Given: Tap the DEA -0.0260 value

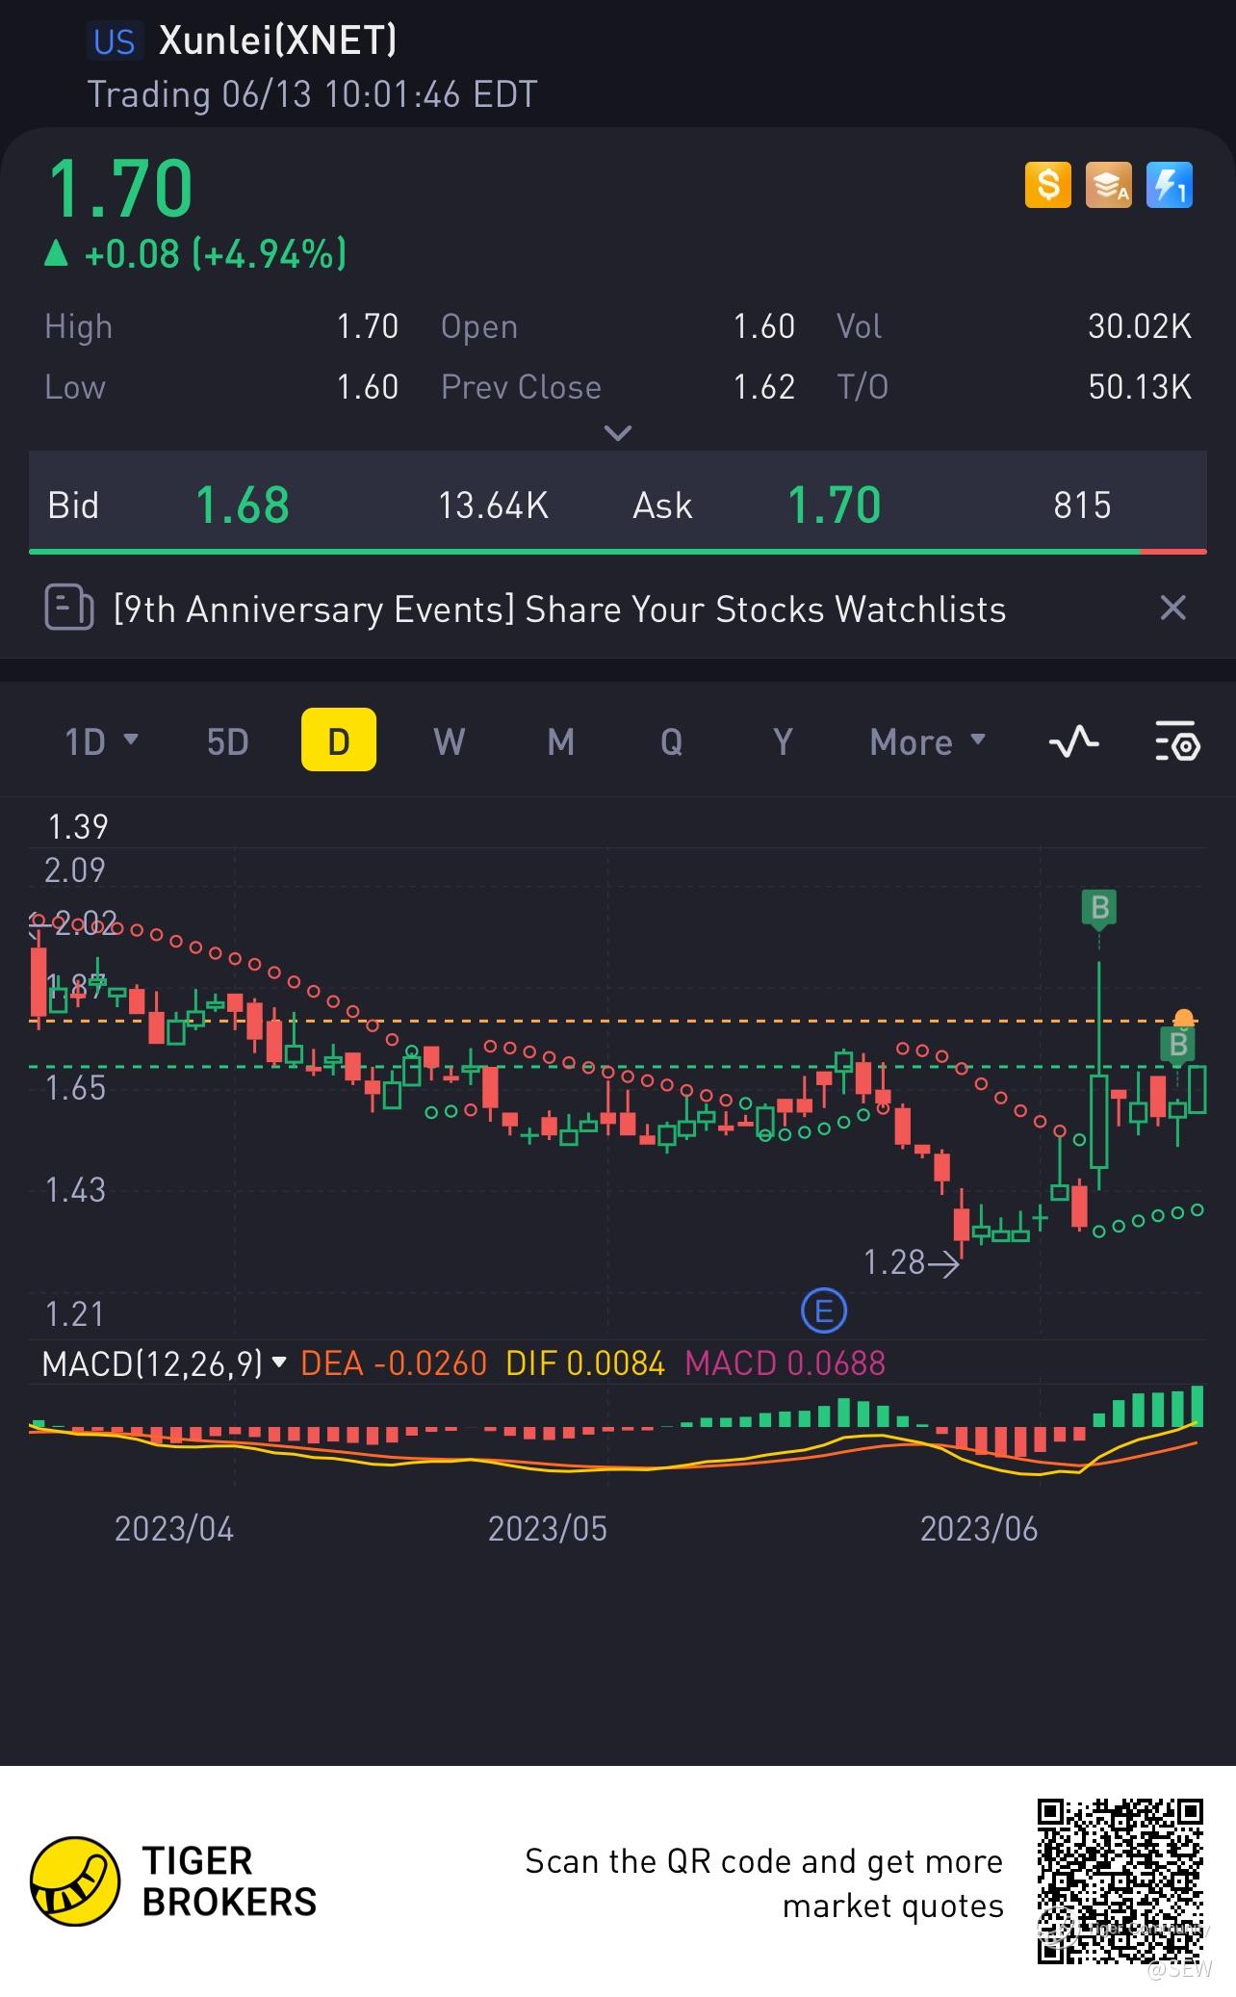Looking at the screenshot, I should (394, 1363).
